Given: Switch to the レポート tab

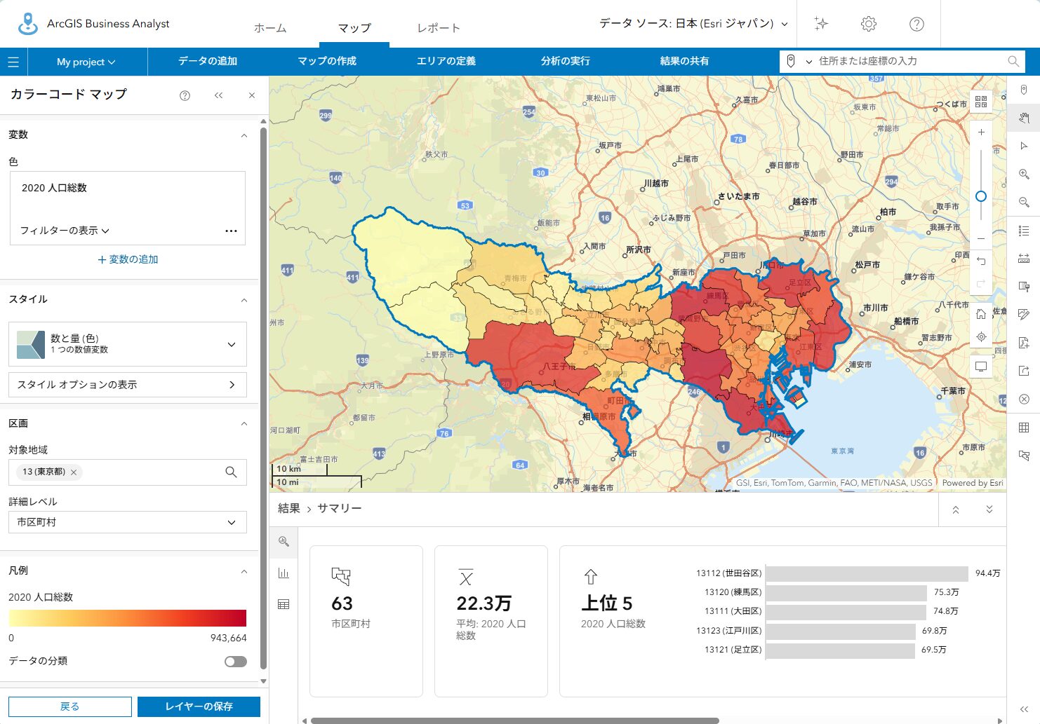Looking at the screenshot, I should coord(439,28).
